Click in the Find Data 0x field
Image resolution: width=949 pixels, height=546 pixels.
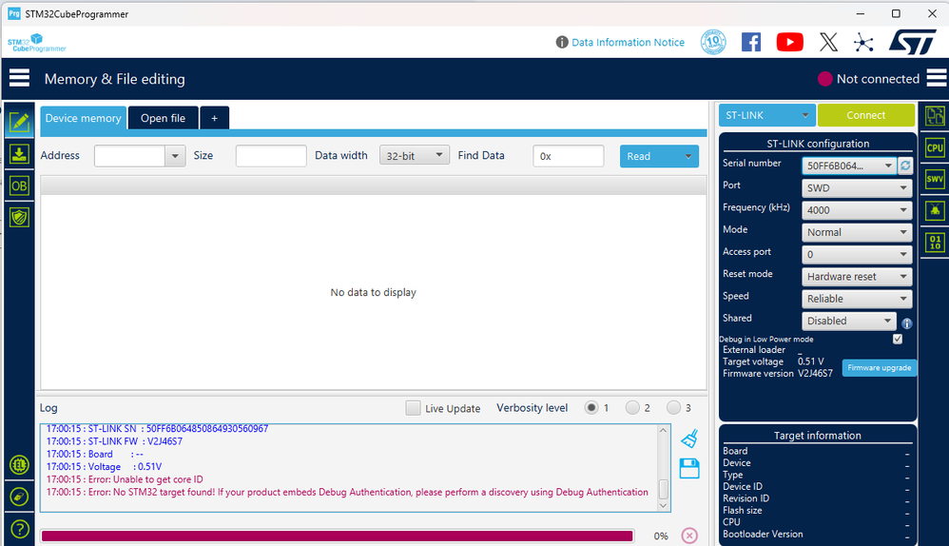point(568,156)
